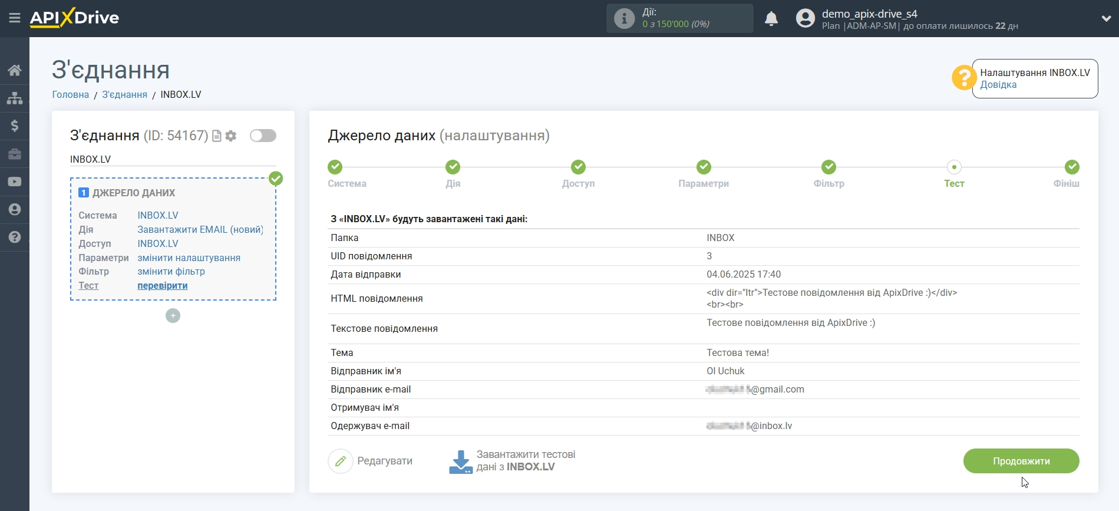Click the Тестова тема! value
Viewport: 1119px width, 511px height.
pyautogui.click(x=738, y=352)
